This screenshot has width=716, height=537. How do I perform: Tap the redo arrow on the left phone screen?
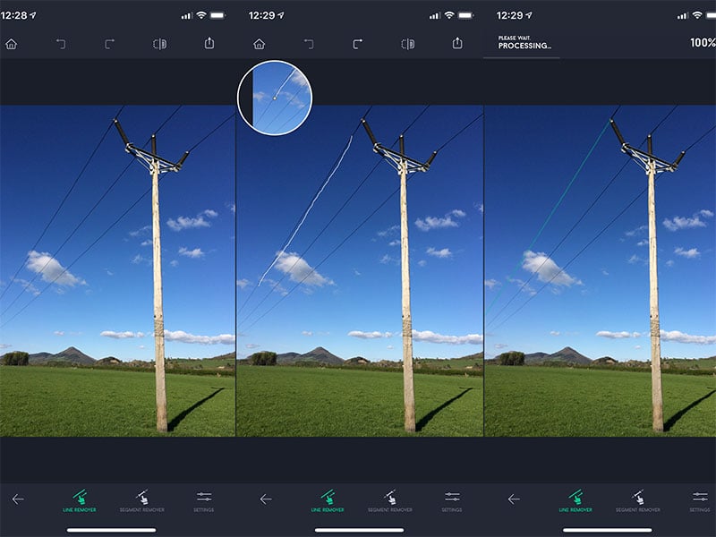coord(109,44)
